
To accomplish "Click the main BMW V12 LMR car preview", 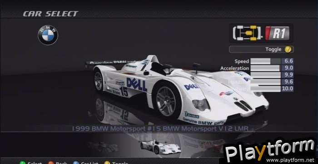I will 177,90.
